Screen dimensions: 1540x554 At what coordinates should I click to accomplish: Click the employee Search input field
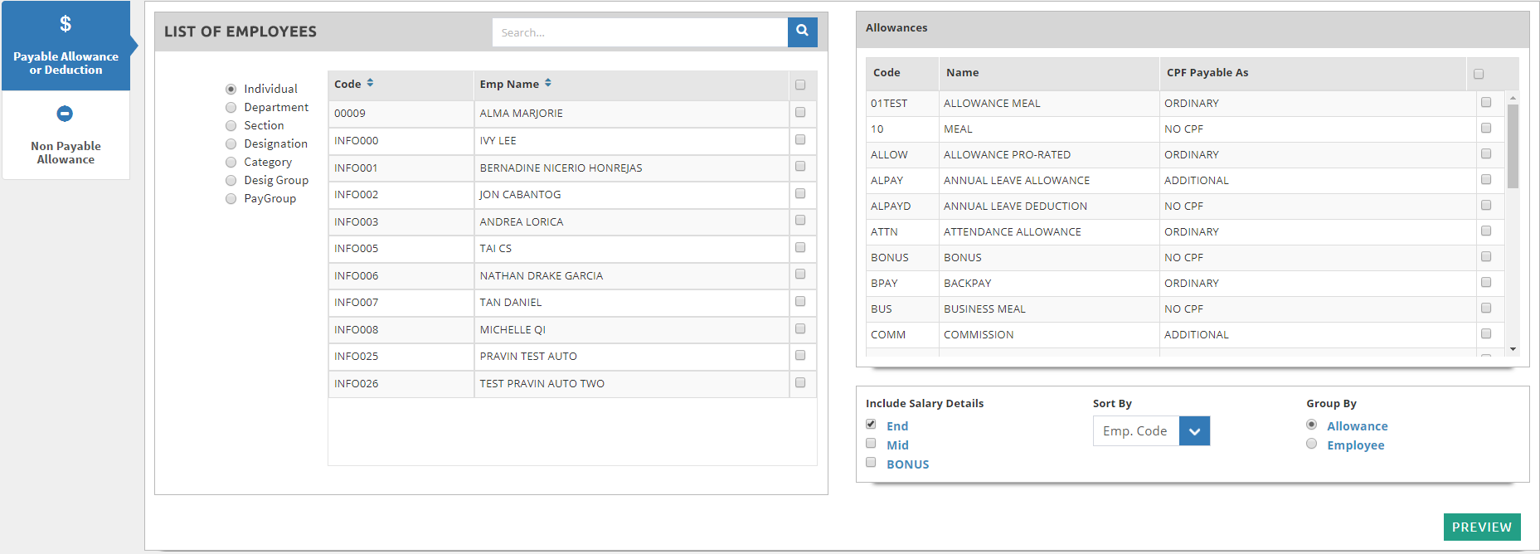point(639,32)
